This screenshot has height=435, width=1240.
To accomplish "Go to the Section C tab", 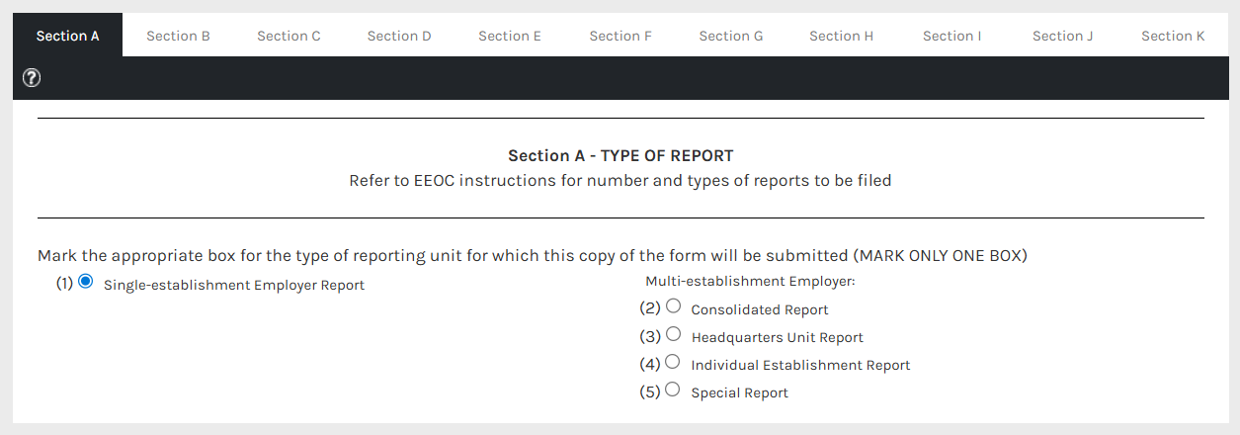I will tap(289, 36).
